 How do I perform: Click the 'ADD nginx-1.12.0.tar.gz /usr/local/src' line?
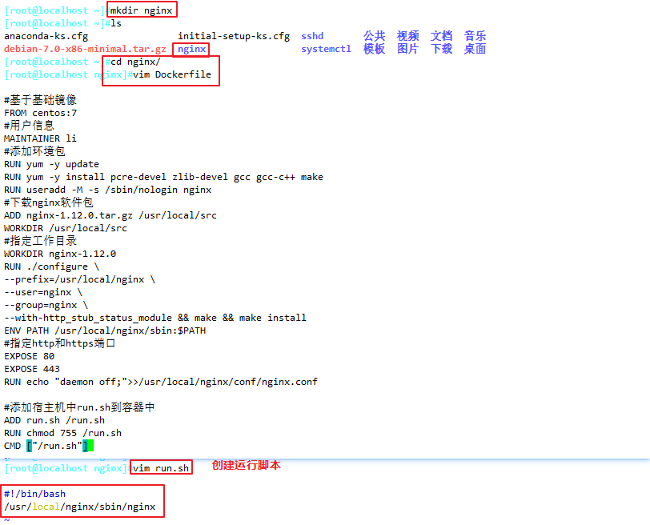[110, 215]
